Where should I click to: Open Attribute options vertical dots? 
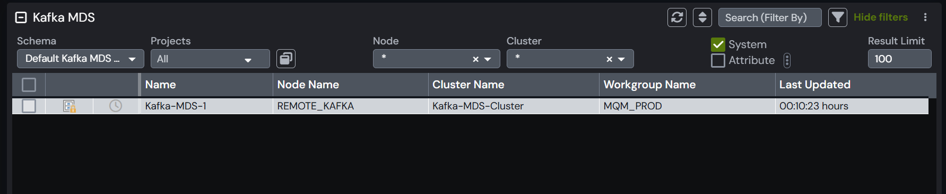pyautogui.click(x=787, y=61)
